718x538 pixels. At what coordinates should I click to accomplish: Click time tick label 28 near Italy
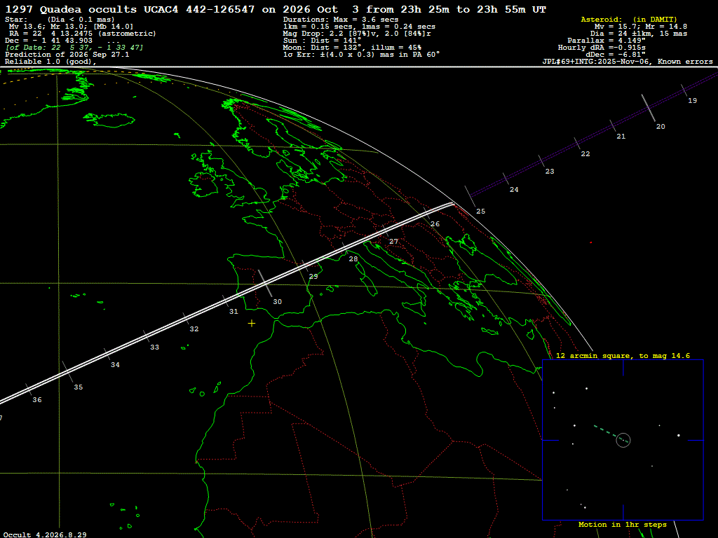click(353, 259)
